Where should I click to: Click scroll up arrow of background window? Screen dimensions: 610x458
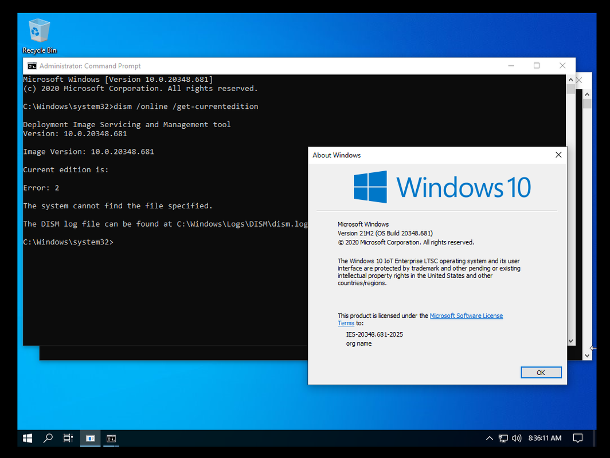coord(587,94)
